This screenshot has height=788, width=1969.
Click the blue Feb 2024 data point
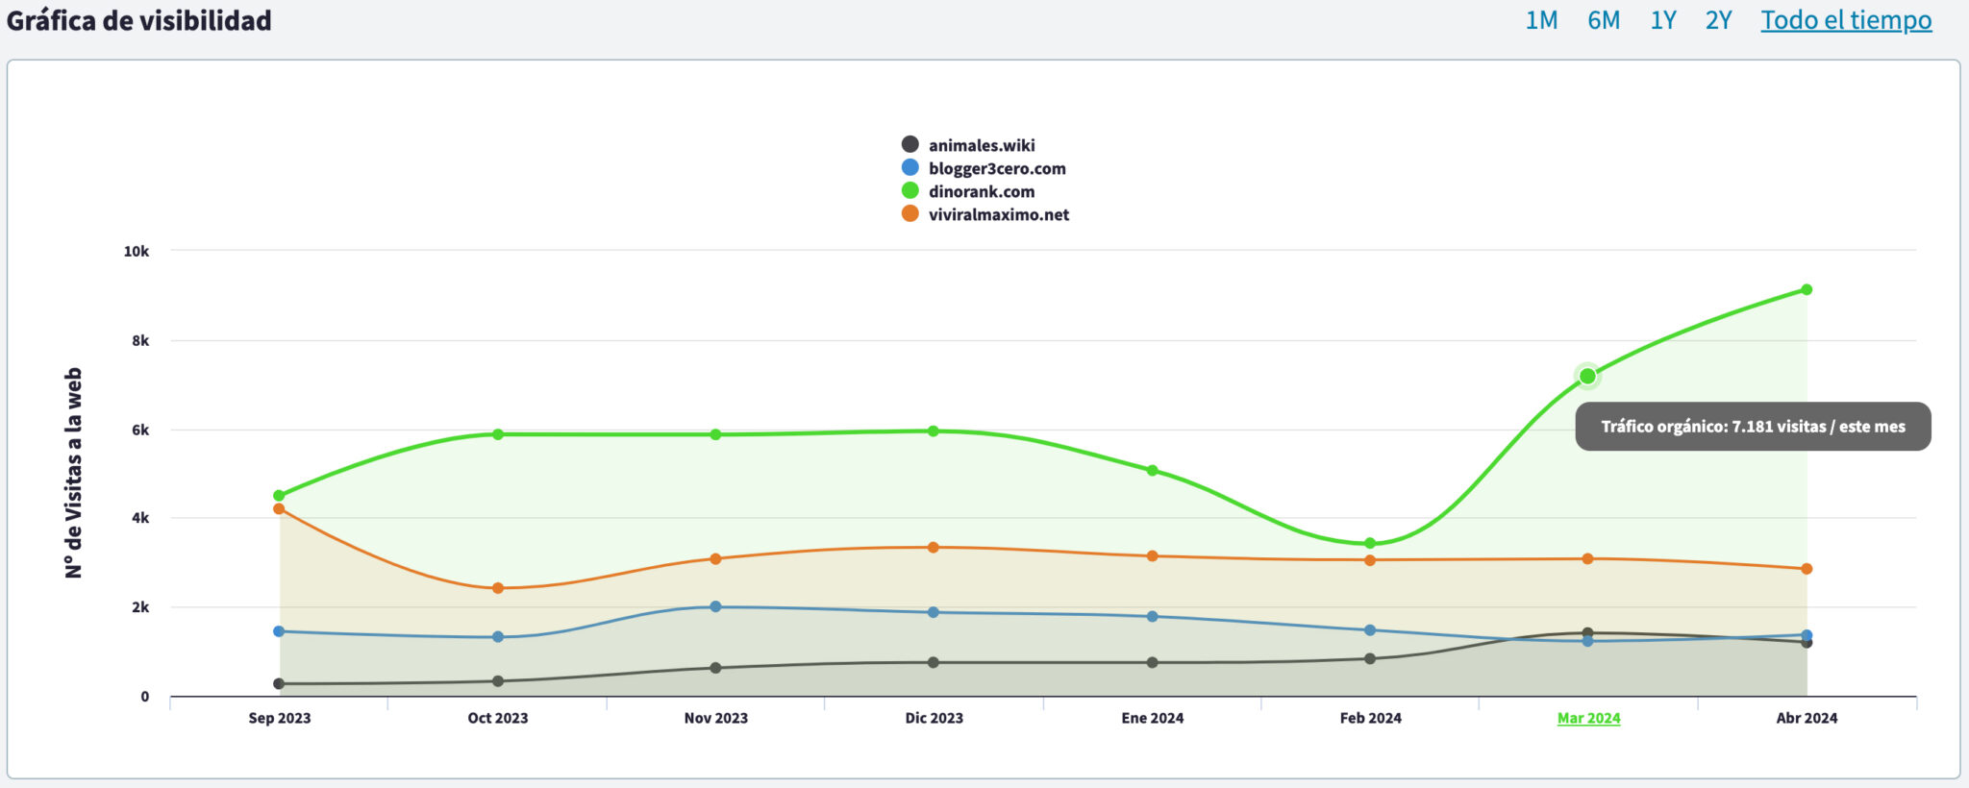(x=1370, y=630)
